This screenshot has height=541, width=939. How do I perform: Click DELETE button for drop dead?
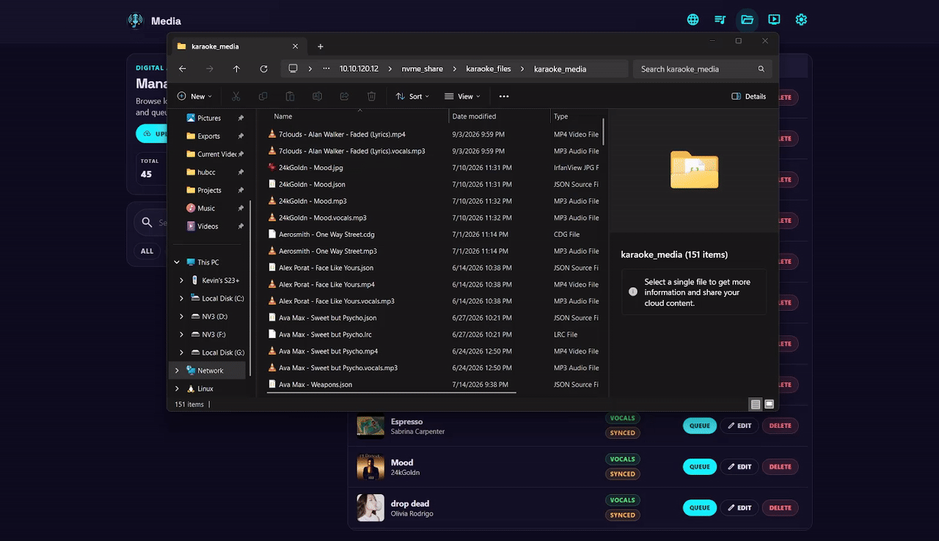(x=780, y=508)
